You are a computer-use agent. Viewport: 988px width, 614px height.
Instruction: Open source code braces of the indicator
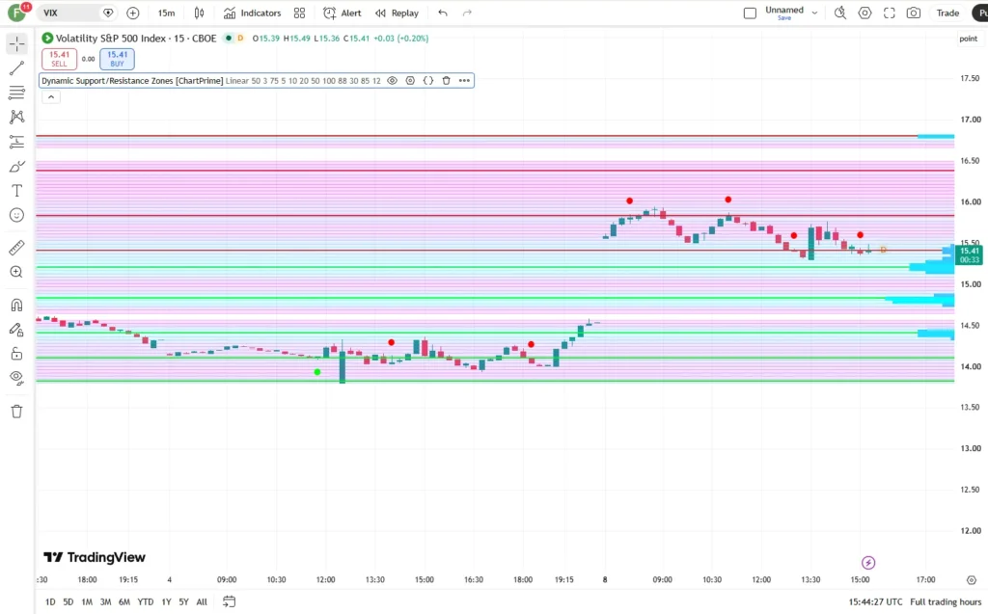tap(428, 81)
